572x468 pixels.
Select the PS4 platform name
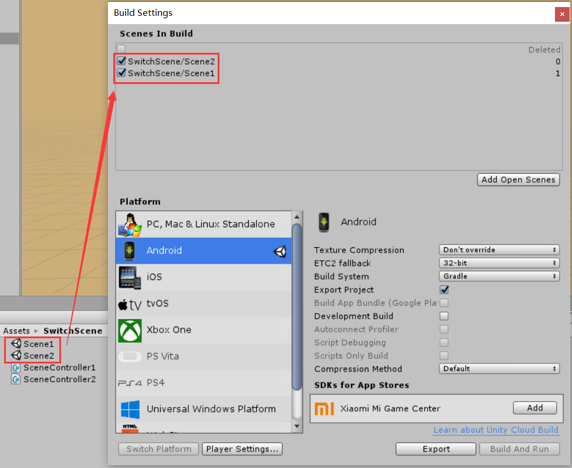click(x=155, y=383)
